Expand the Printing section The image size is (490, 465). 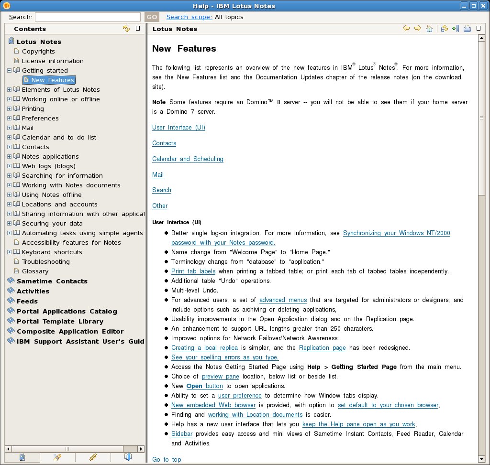click(10, 108)
